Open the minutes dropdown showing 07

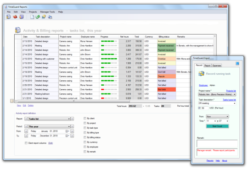click(x=224, y=121)
